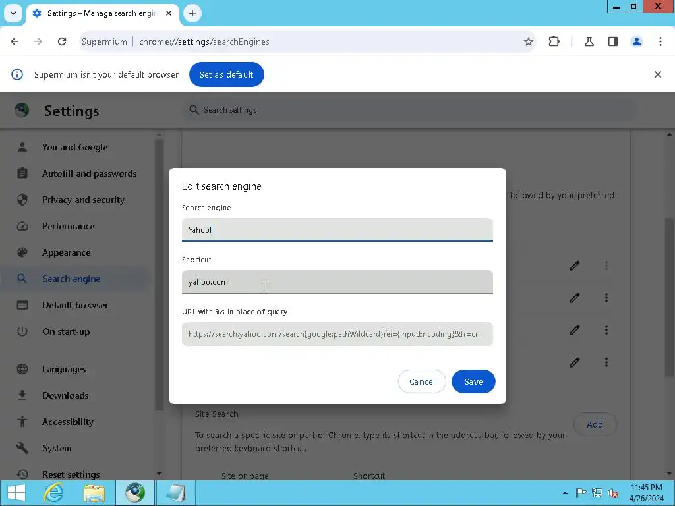Click the network tray icon
This screenshot has height=506, width=675.
597,493
